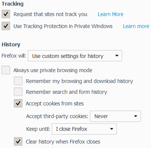Enable Always use private browsing mode
The width and height of the screenshot is (151, 148).
[x=6, y=70]
